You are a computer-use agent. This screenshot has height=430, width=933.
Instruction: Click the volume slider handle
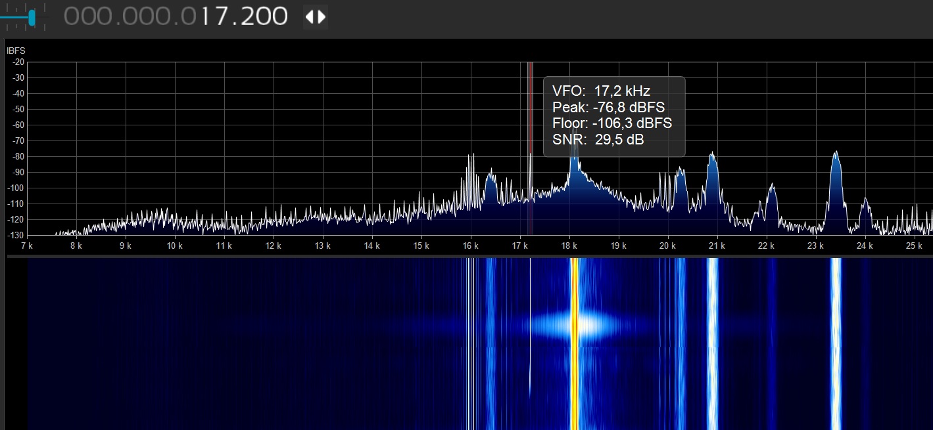coord(32,17)
